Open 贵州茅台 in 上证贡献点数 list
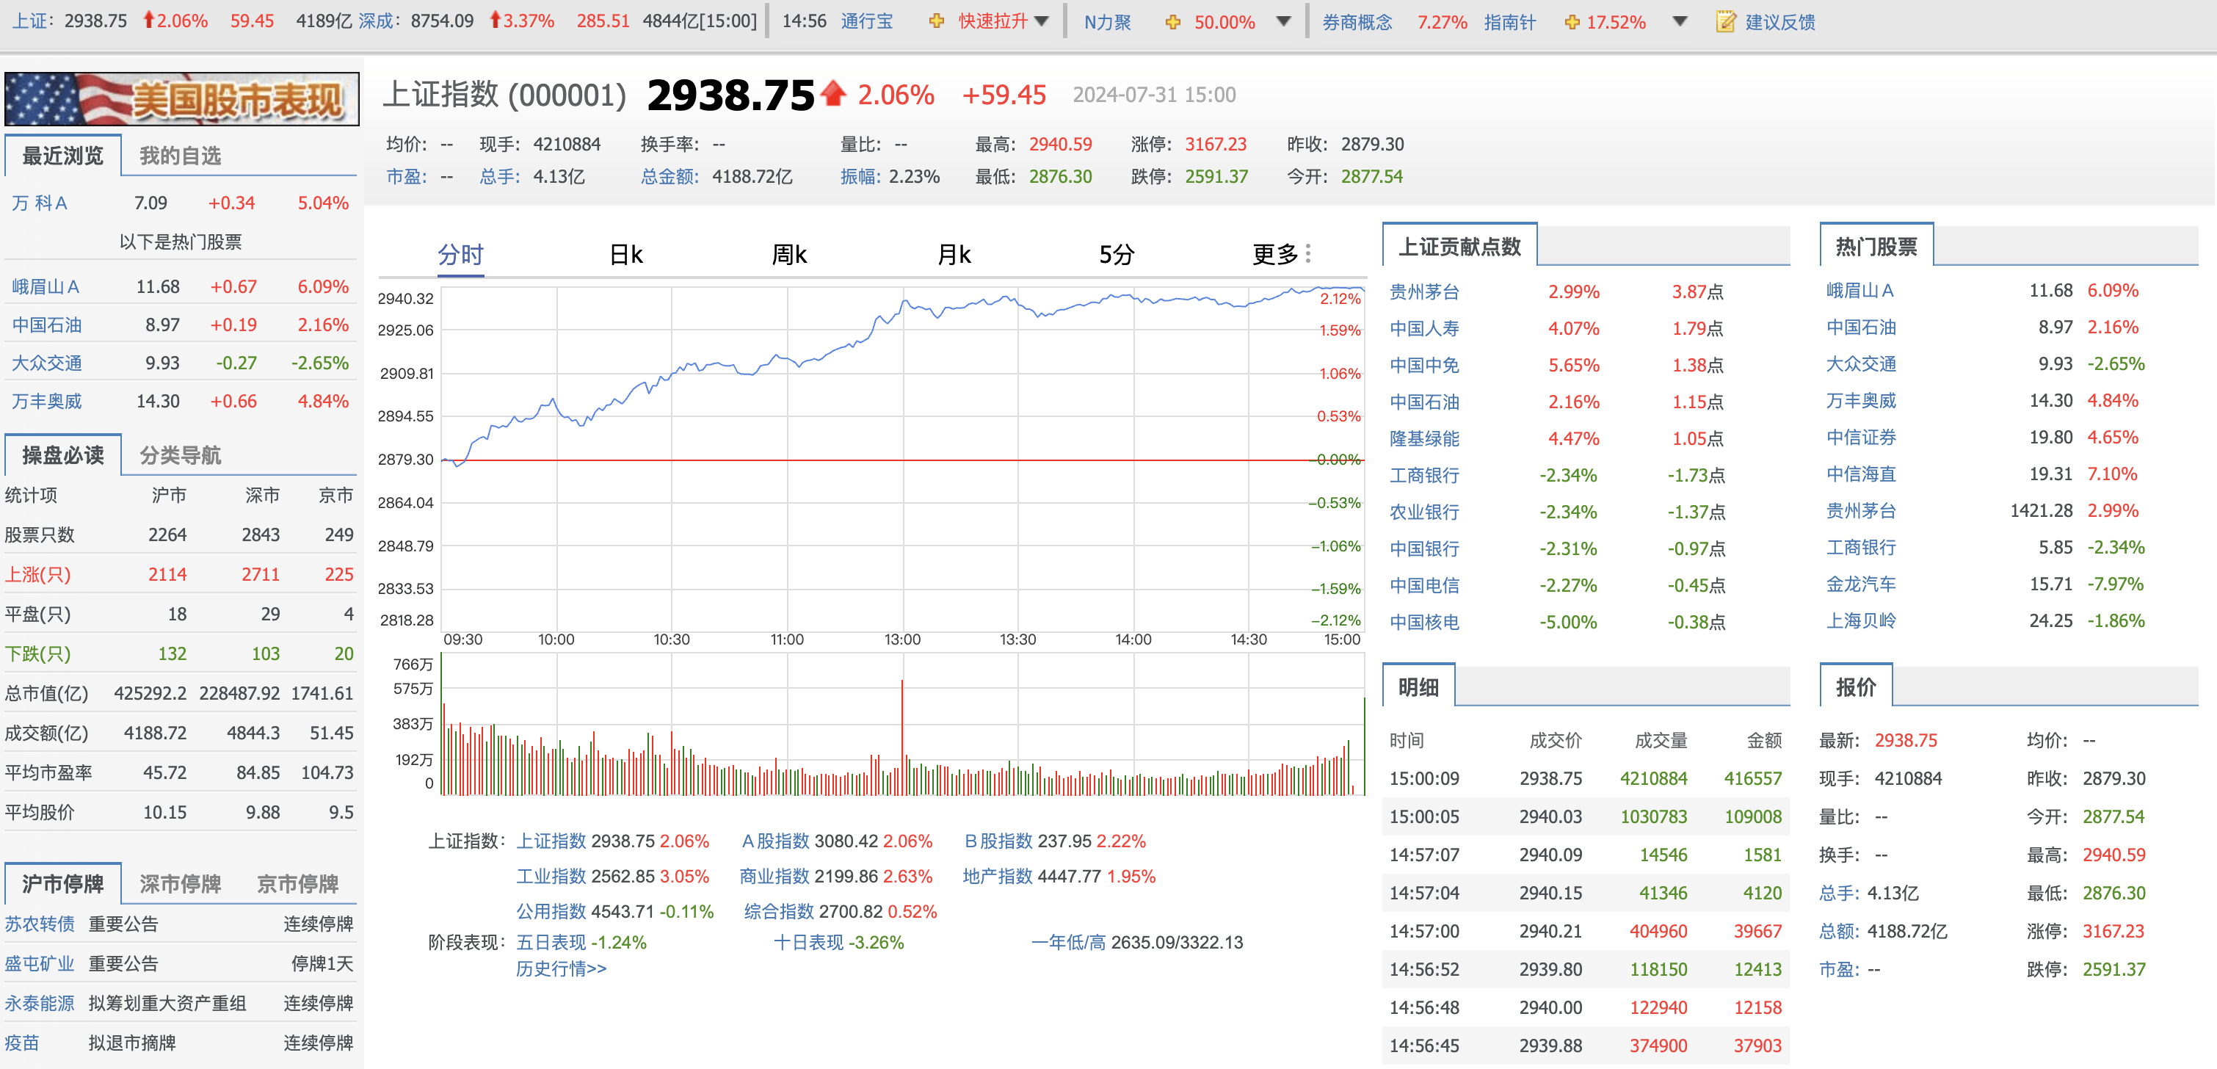2217x1069 pixels. point(1424,291)
